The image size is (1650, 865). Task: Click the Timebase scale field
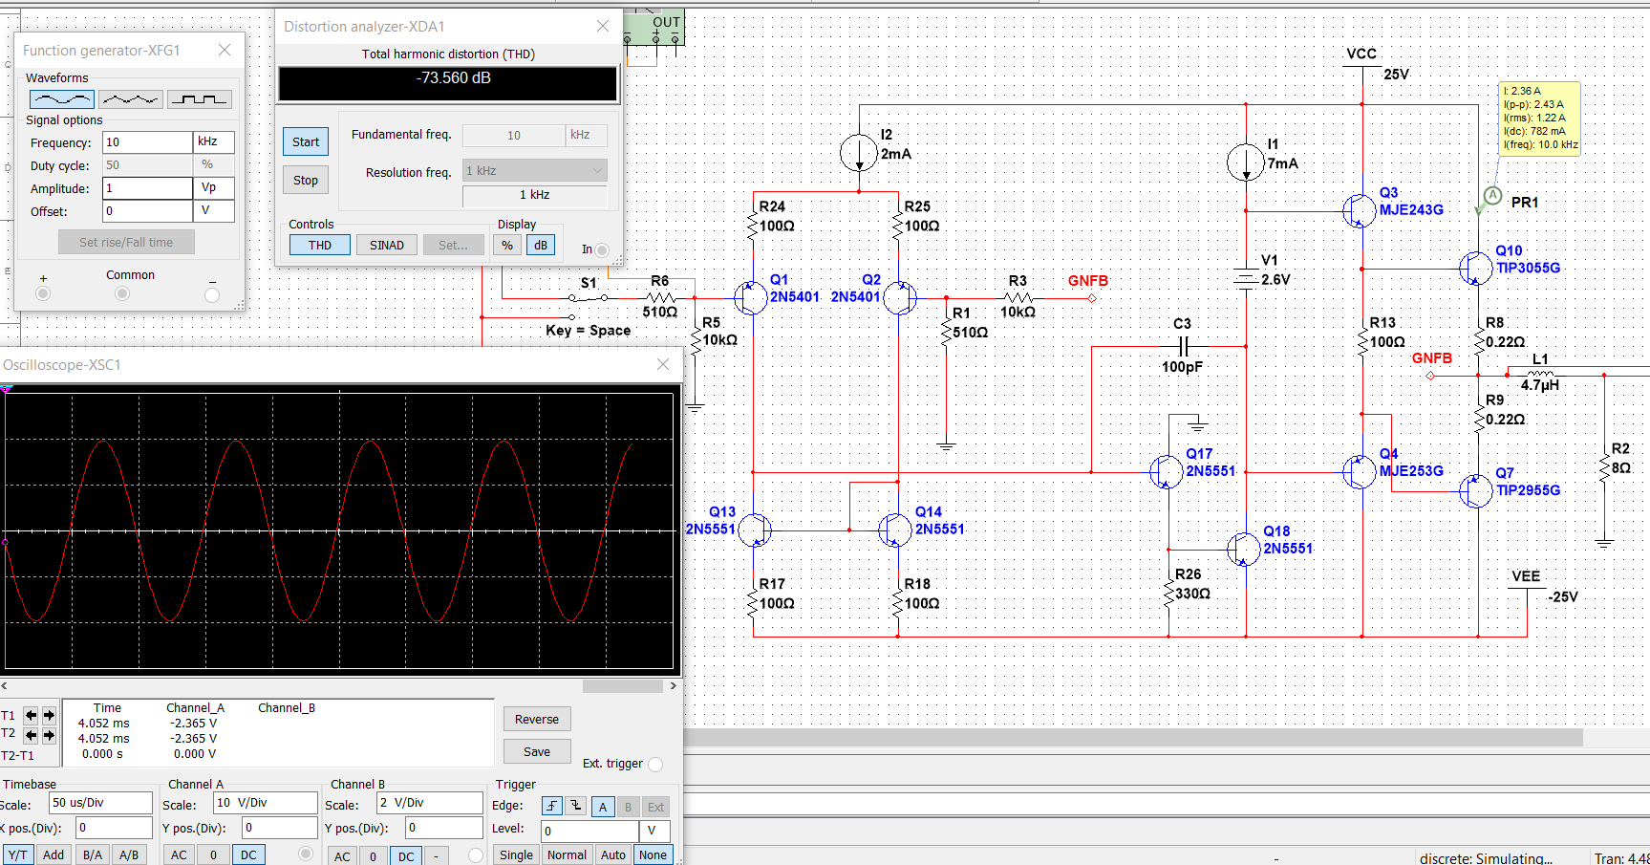point(100,803)
